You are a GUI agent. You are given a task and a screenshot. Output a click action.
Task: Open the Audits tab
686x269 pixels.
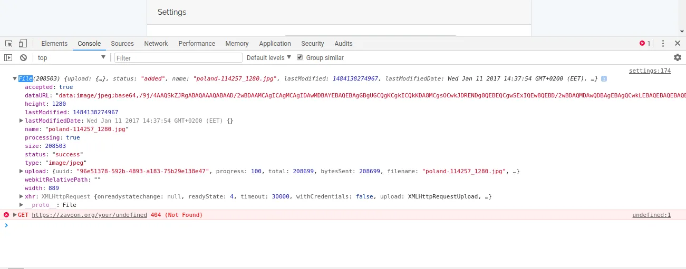(x=343, y=44)
